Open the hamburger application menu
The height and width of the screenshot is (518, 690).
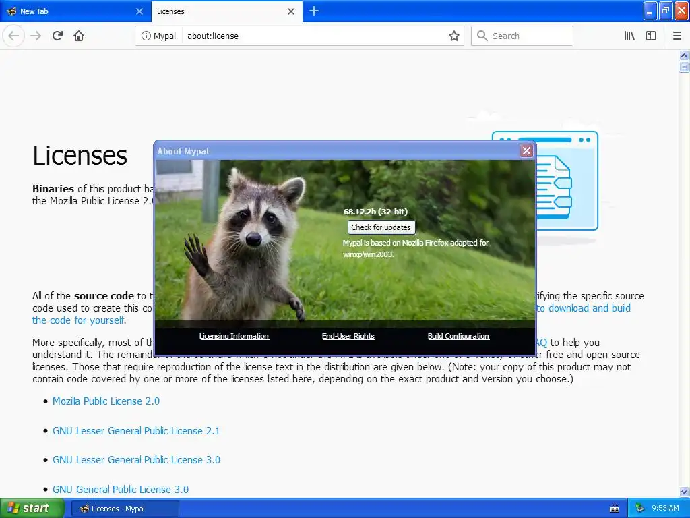pyautogui.click(x=677, y=36)
